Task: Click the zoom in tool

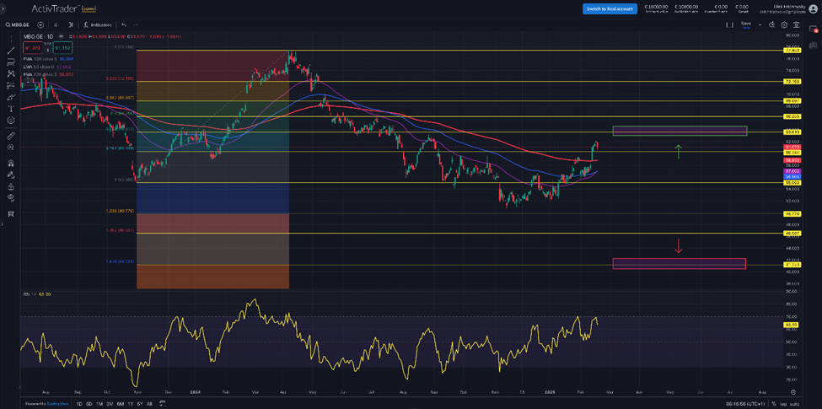Action: (x=10, y=148)
